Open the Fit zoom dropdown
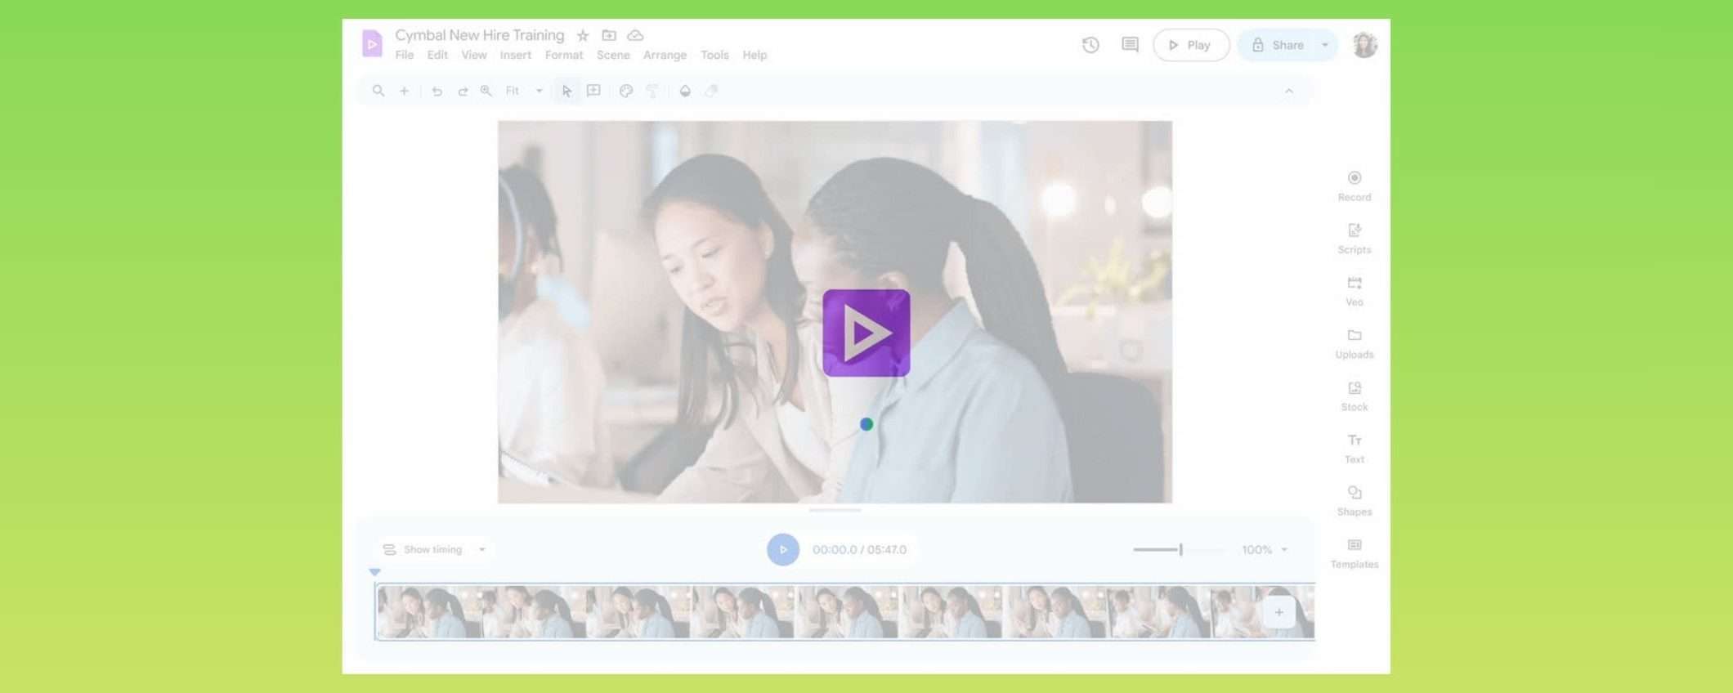The image size is (1733, 693). pos(524,91)
